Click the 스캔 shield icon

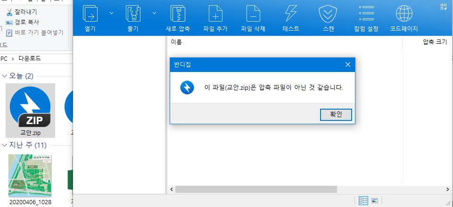coord(328,14)
